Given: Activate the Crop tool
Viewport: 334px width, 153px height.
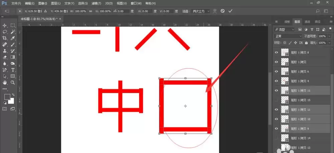Looking at the screenshot, I should point(4,38).
